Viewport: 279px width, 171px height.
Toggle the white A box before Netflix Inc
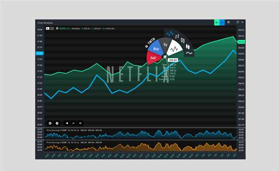[x=48, y=28]
